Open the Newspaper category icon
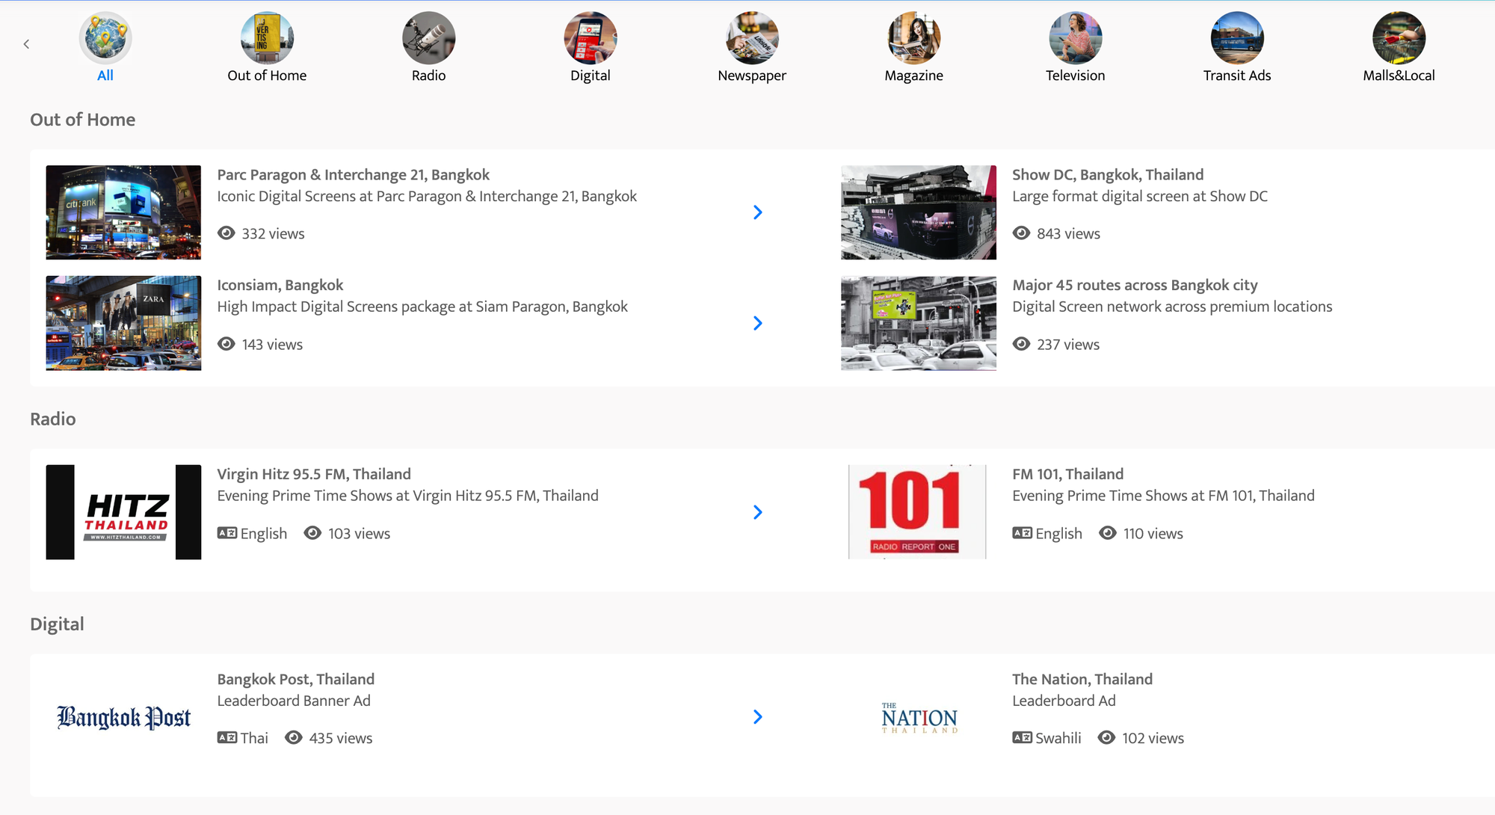Viewport: 1495px width, 815px height. [x=752, y=38]
